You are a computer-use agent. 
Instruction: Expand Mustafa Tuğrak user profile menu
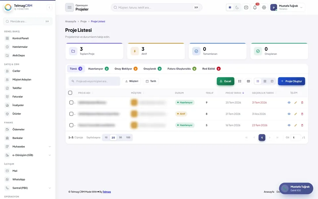287,8
